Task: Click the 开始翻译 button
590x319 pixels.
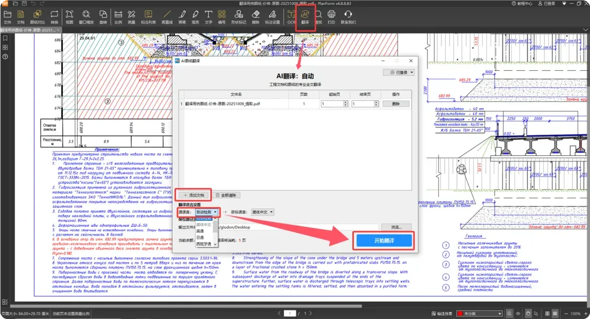Action: pyautogui.click(x=384, y=240)
